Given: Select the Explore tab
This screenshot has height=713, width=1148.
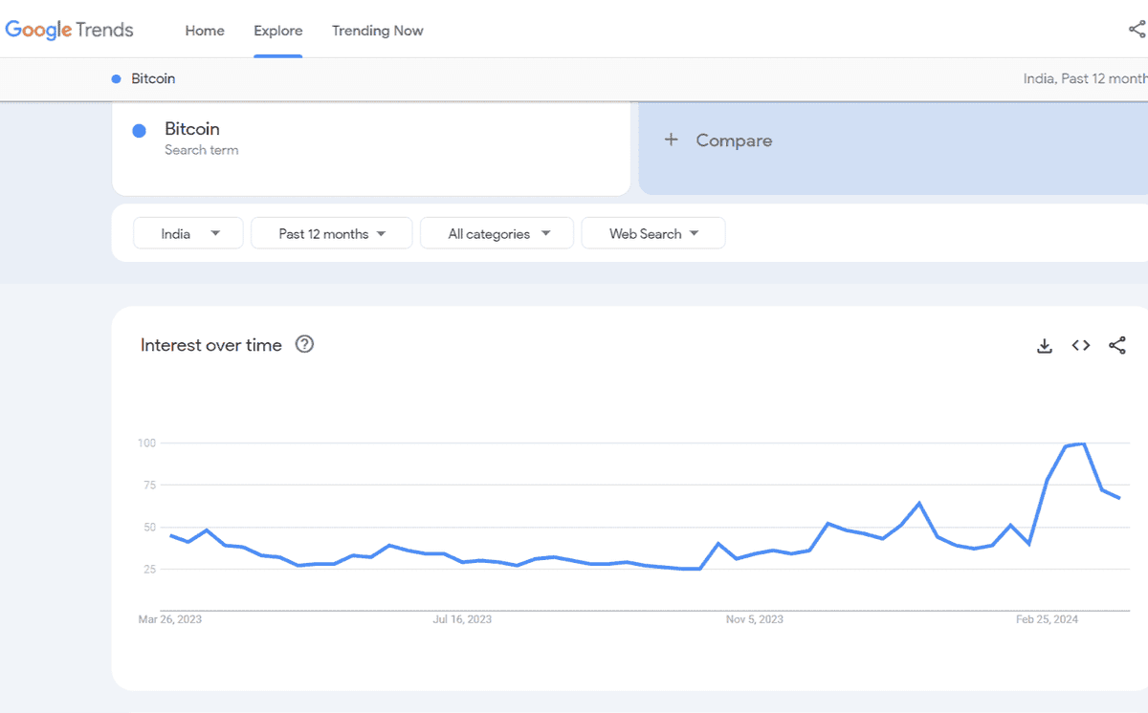Looking at the screenshot, I should point(277,31).
